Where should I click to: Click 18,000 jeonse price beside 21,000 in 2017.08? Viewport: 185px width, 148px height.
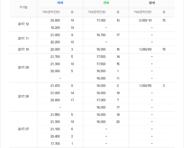[x=101, y=93]
